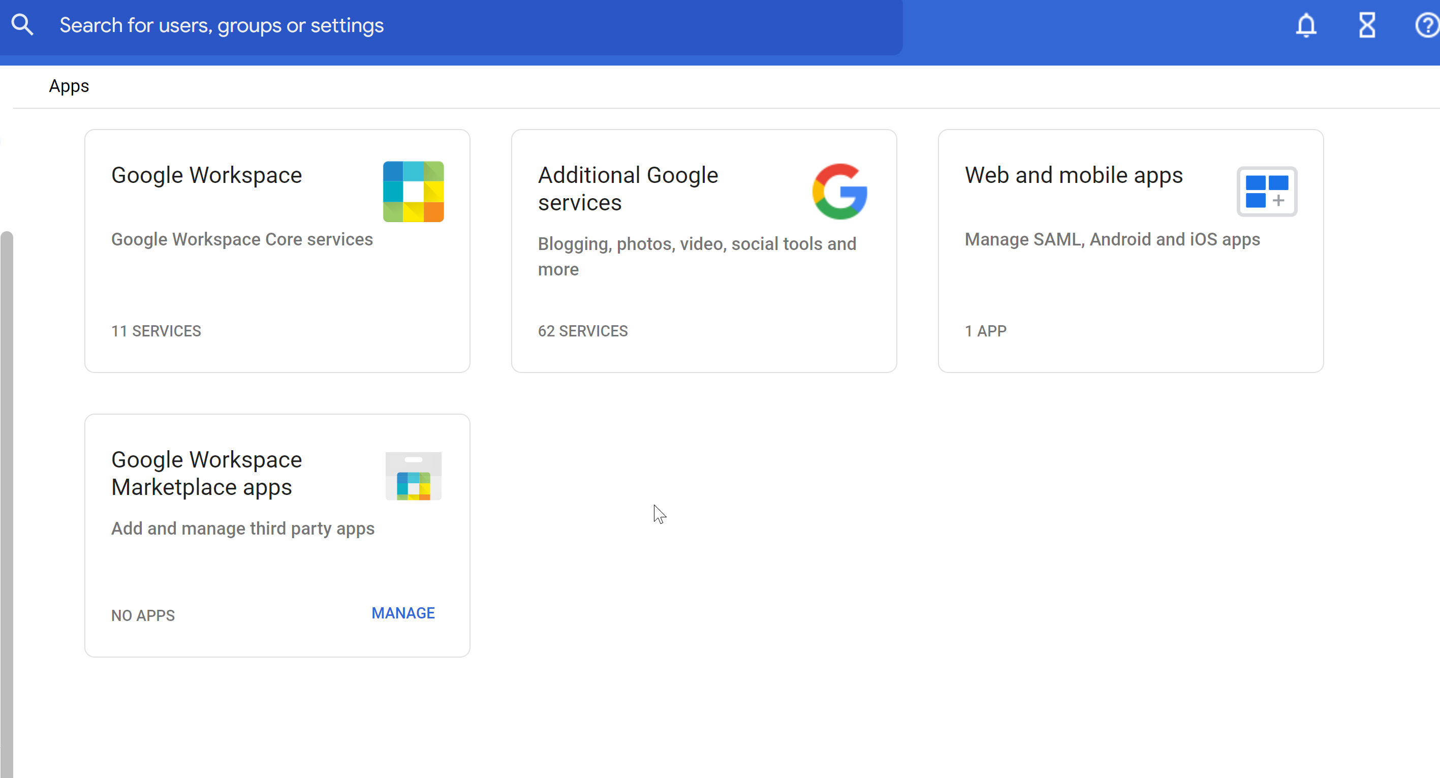Image resolution: width=1440 pixels, height=778 pixels.
Task: Open the help question mark icon
Action: 1427,25
